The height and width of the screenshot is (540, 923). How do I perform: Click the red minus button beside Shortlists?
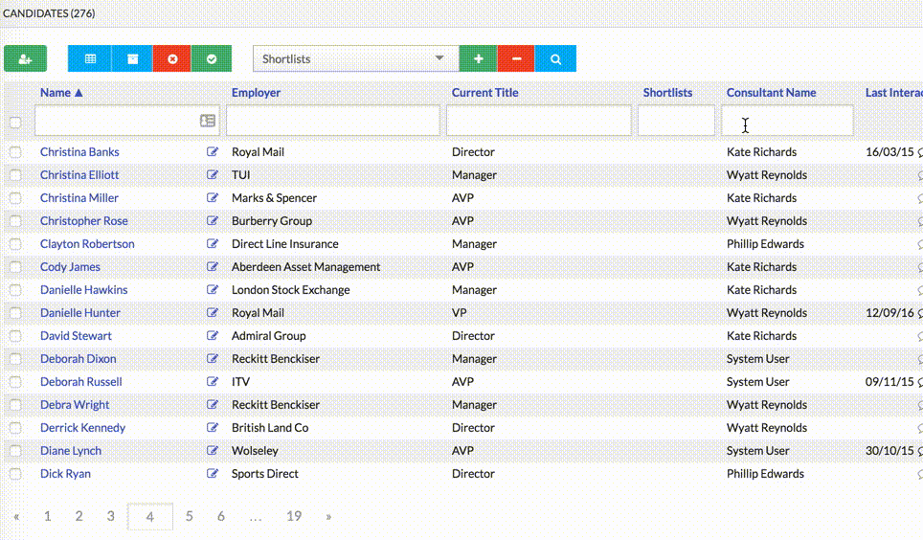coord(516,58)
